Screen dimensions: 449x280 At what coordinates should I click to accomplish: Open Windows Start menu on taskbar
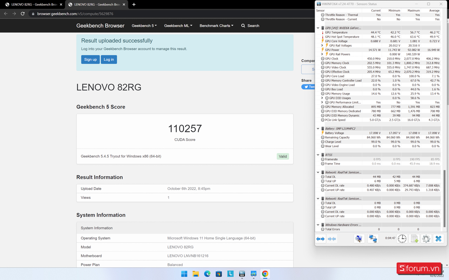click(x=184, y=274)
